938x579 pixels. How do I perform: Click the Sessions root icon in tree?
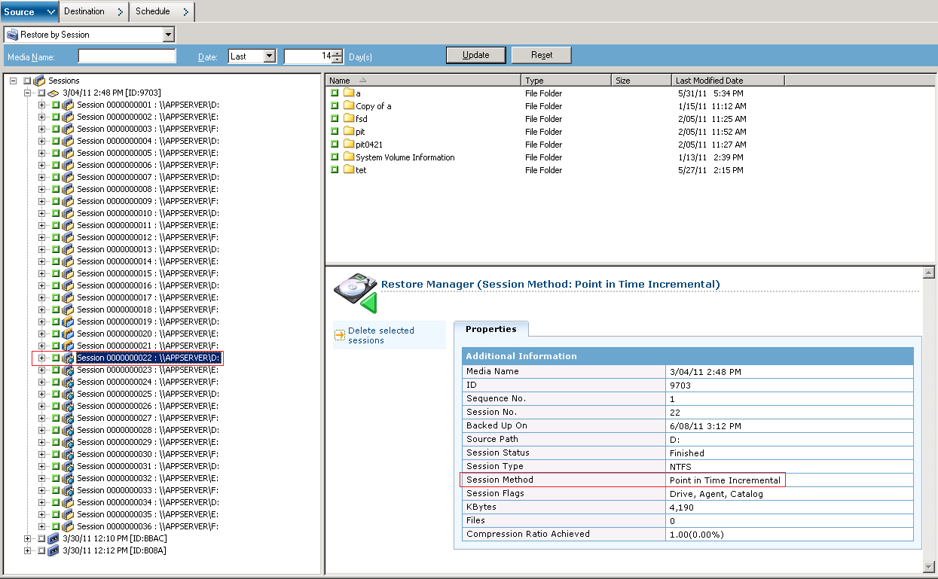coord(39,81)
